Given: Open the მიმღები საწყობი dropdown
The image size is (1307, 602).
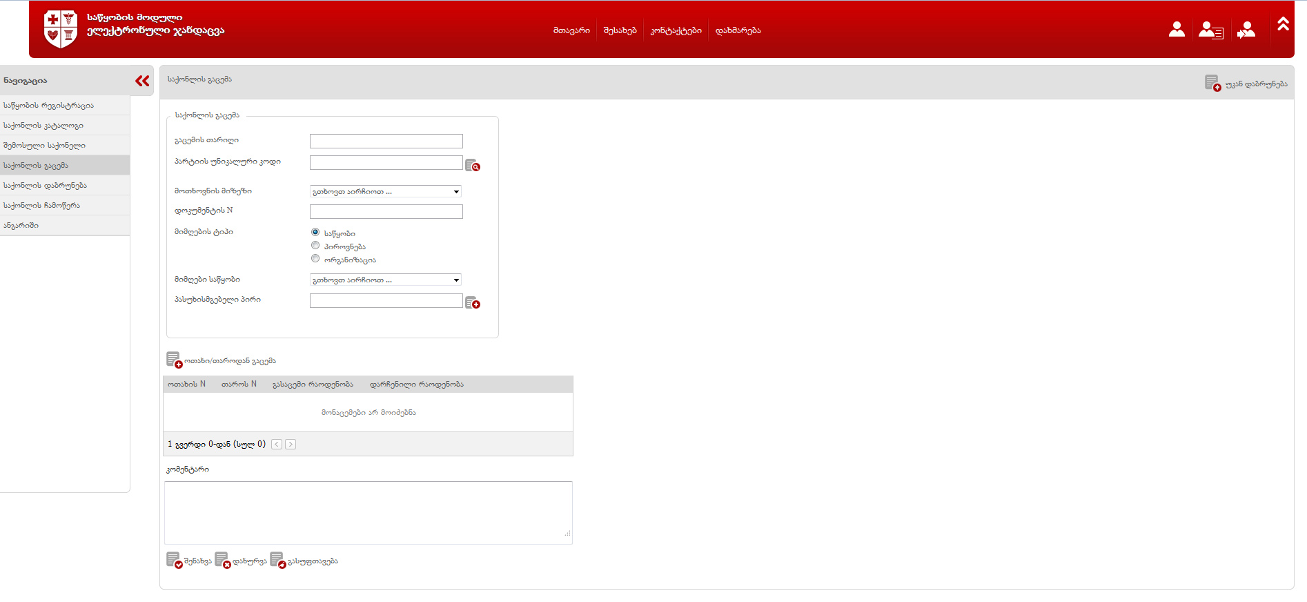Looking at the screenshot, I should click(385, 280).
